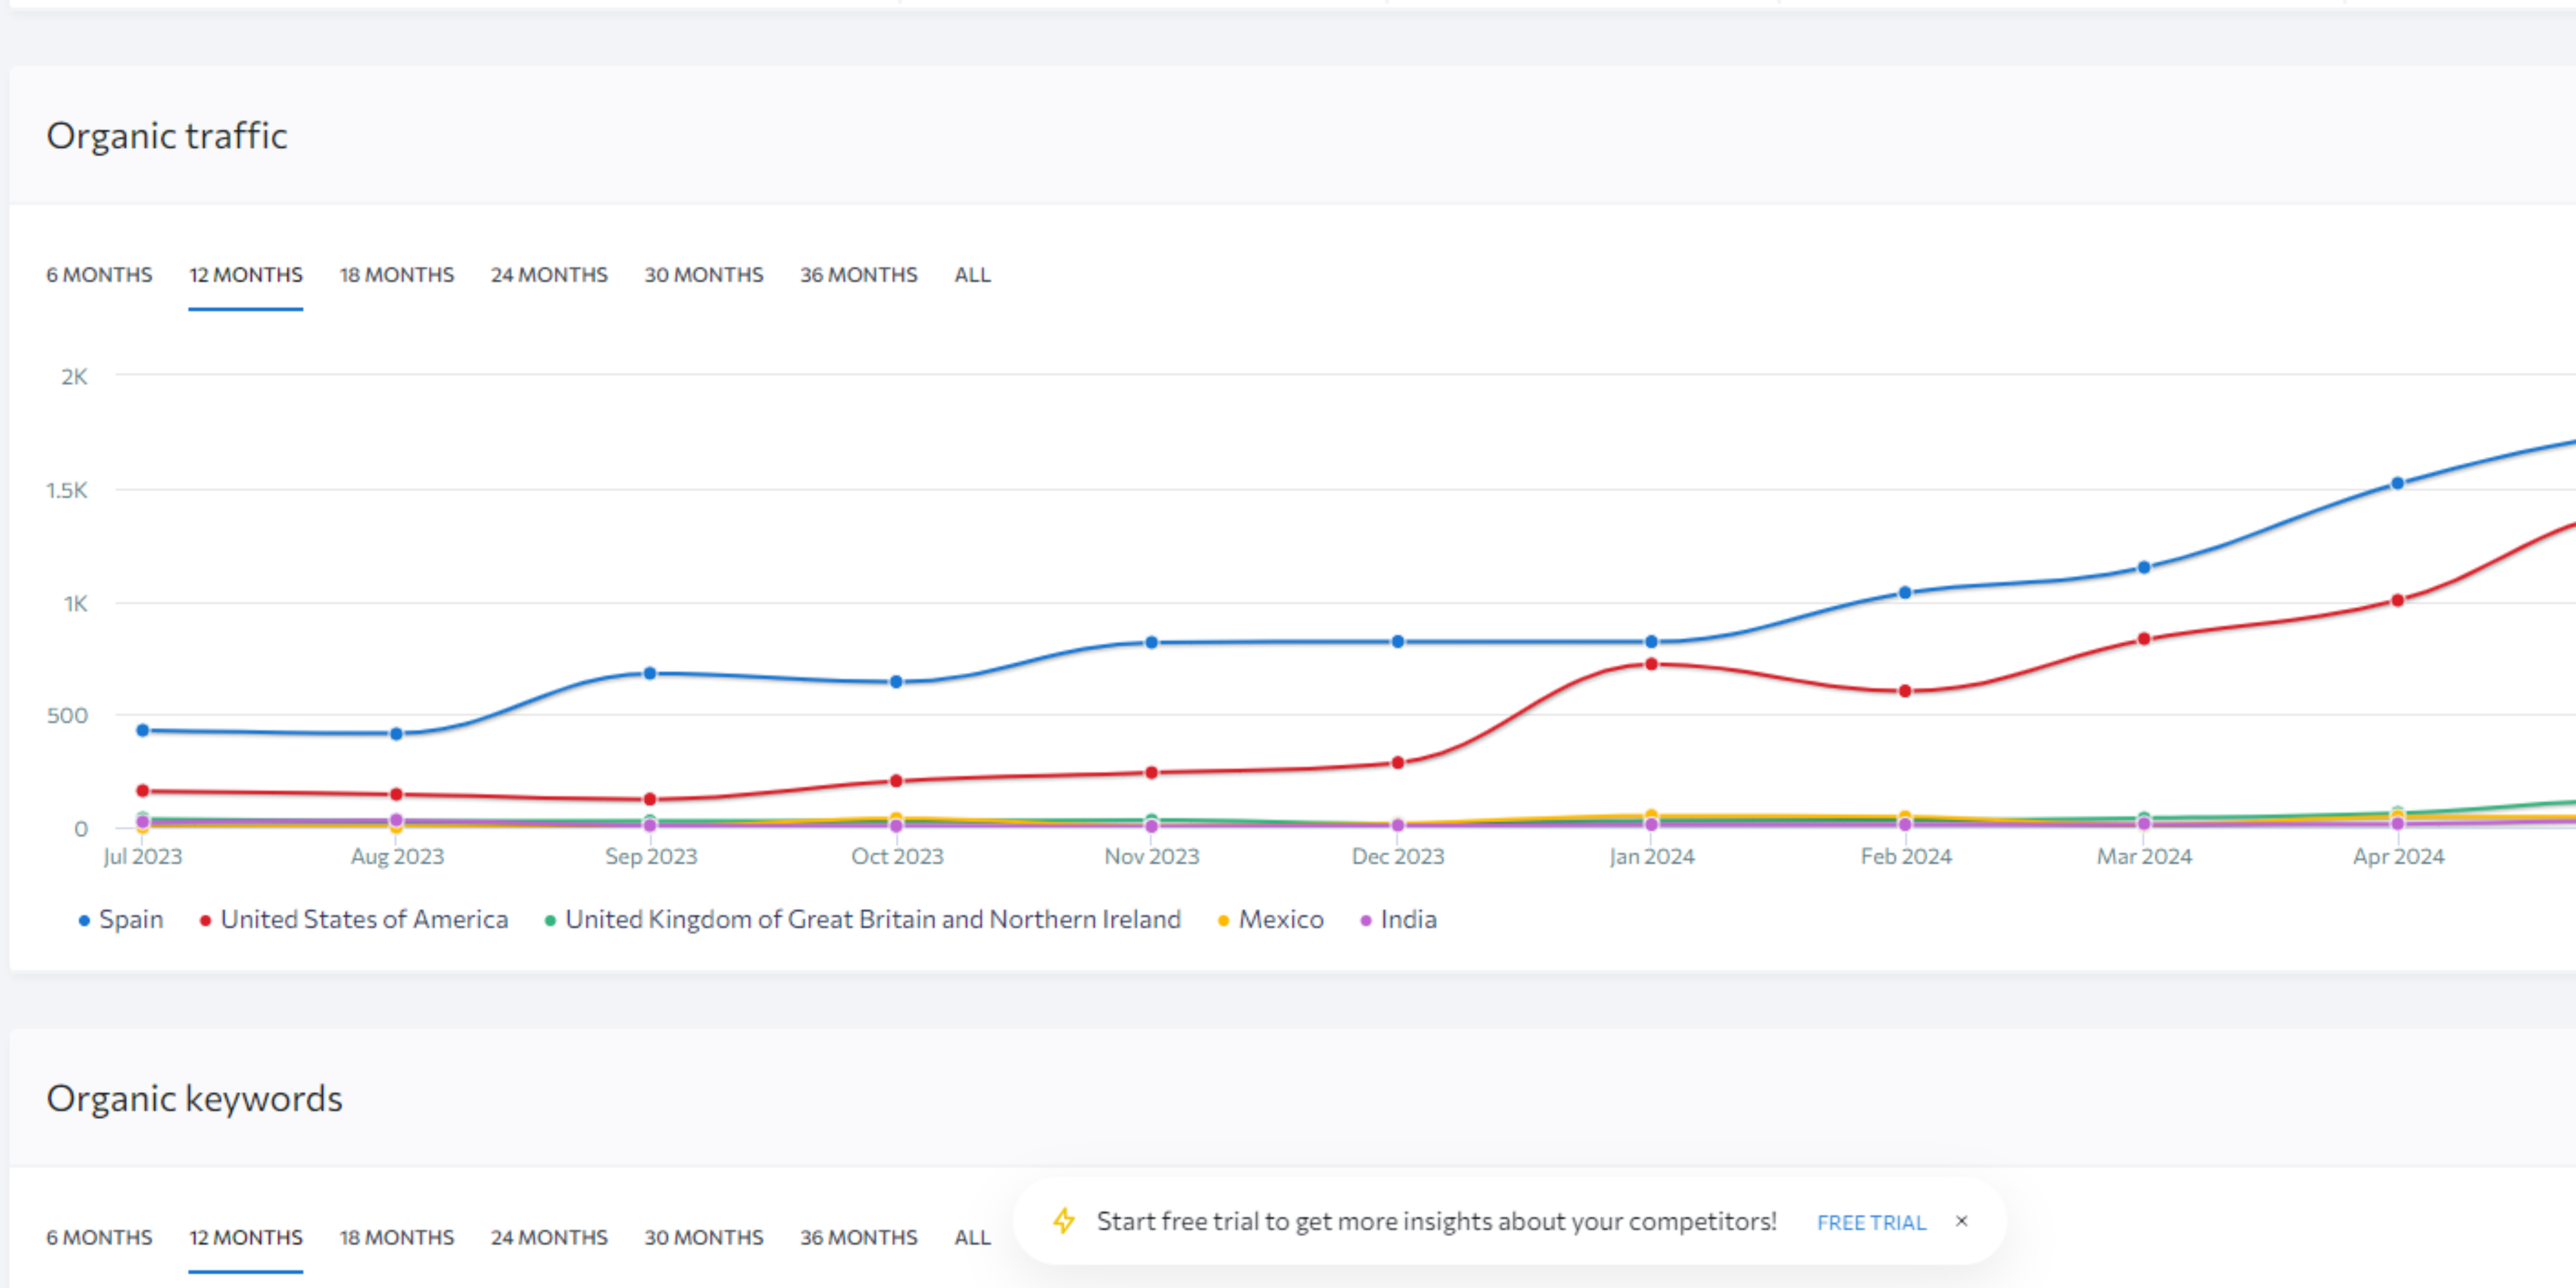Image resolution: width=2576 pixels, height=1288 pixels.
Task: Click Spain data point at Apr 2024
Action: click(2397, 484)
